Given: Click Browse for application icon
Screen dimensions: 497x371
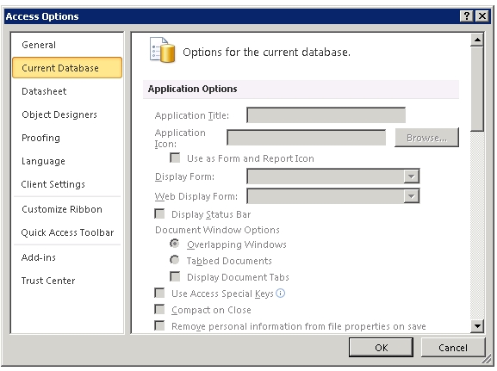Looking at the screenshot, I should (426, 138).
